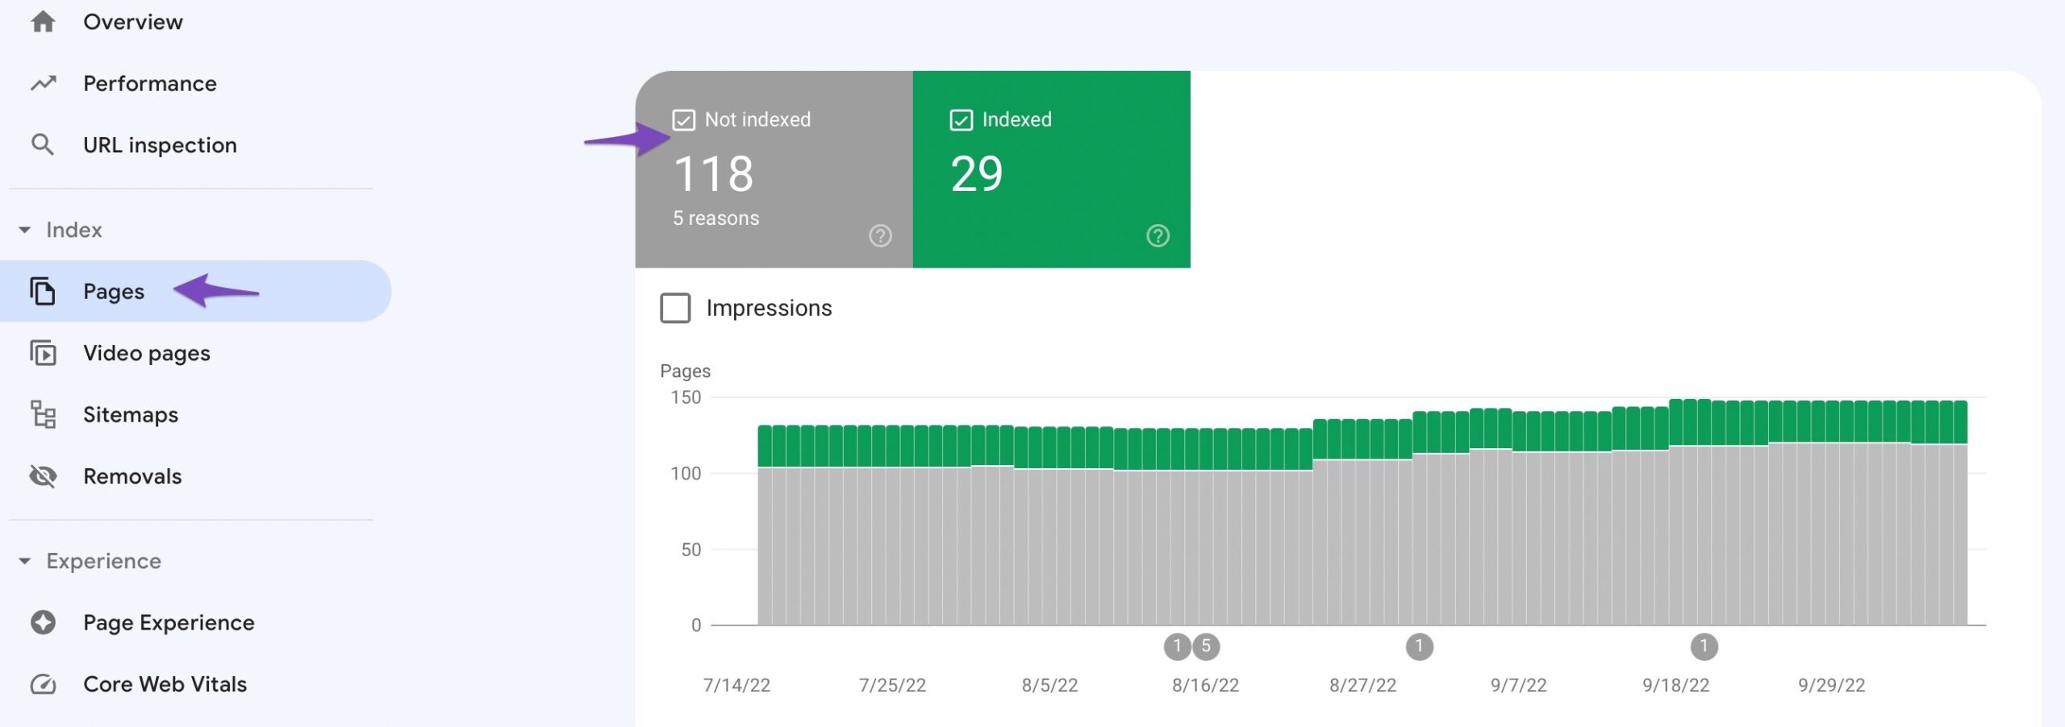Viewport: 2065px width, 727px height.
Task: Open help icon on Not indexed card
Action: (880, 235)
